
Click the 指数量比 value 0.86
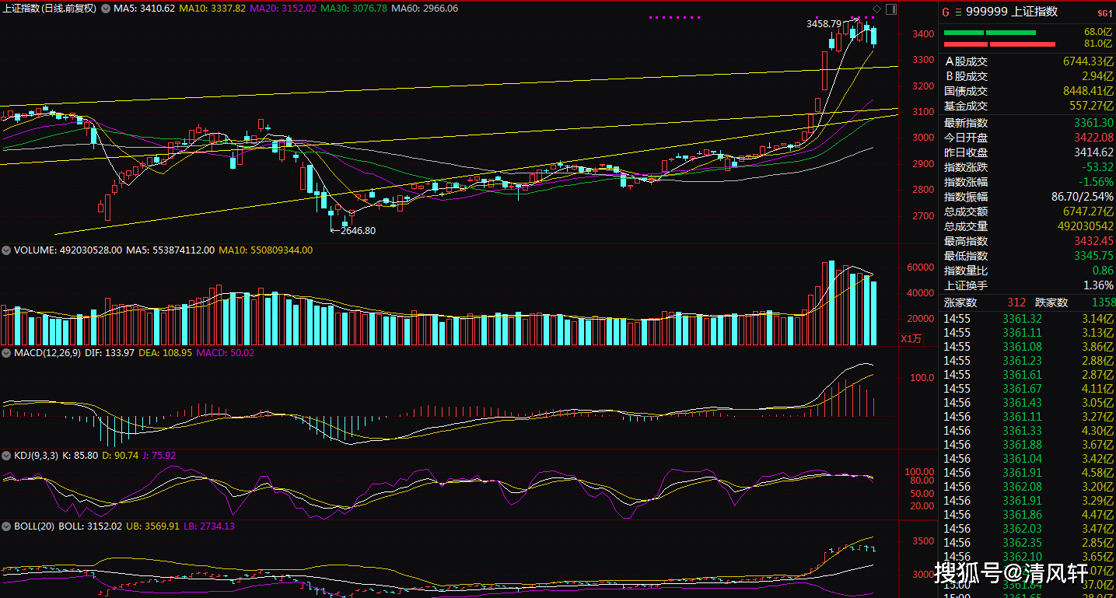click(x=1103, y=271)
